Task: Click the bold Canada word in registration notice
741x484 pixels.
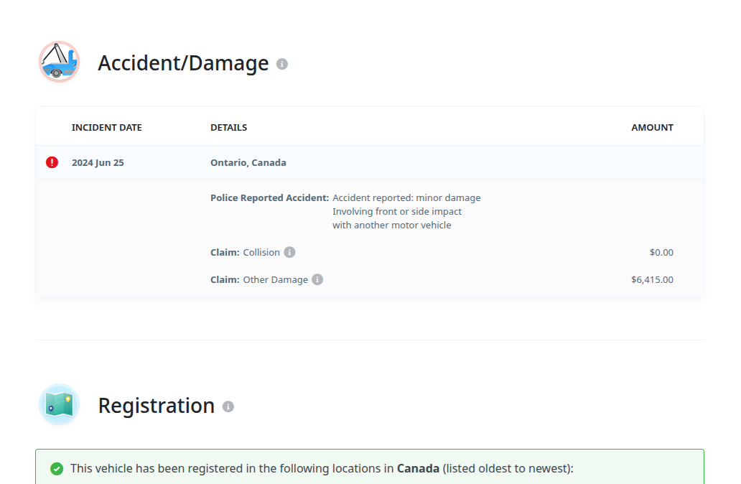Action: point(418,468)
